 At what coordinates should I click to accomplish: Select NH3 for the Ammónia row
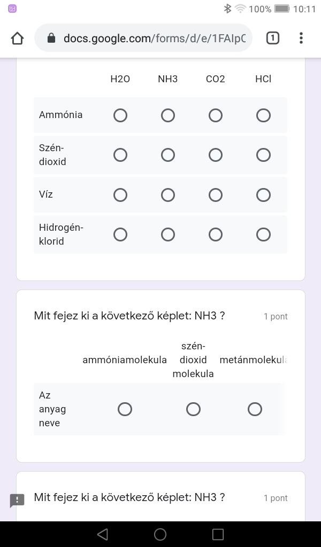[168, 115]
